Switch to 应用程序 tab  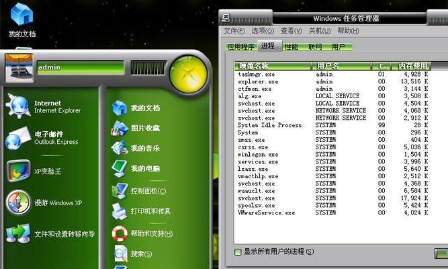click(x=241, y=47)
